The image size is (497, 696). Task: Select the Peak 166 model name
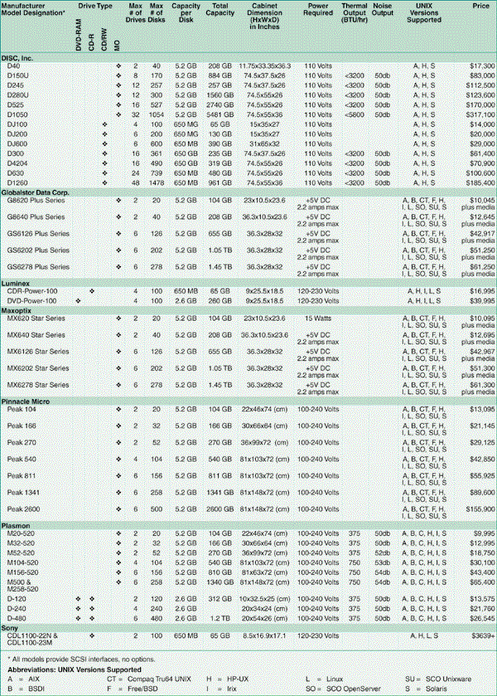click(x=22, y=426)
